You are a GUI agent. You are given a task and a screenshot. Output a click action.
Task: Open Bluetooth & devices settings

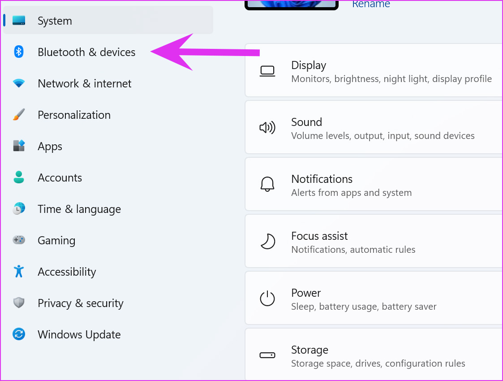86,52
